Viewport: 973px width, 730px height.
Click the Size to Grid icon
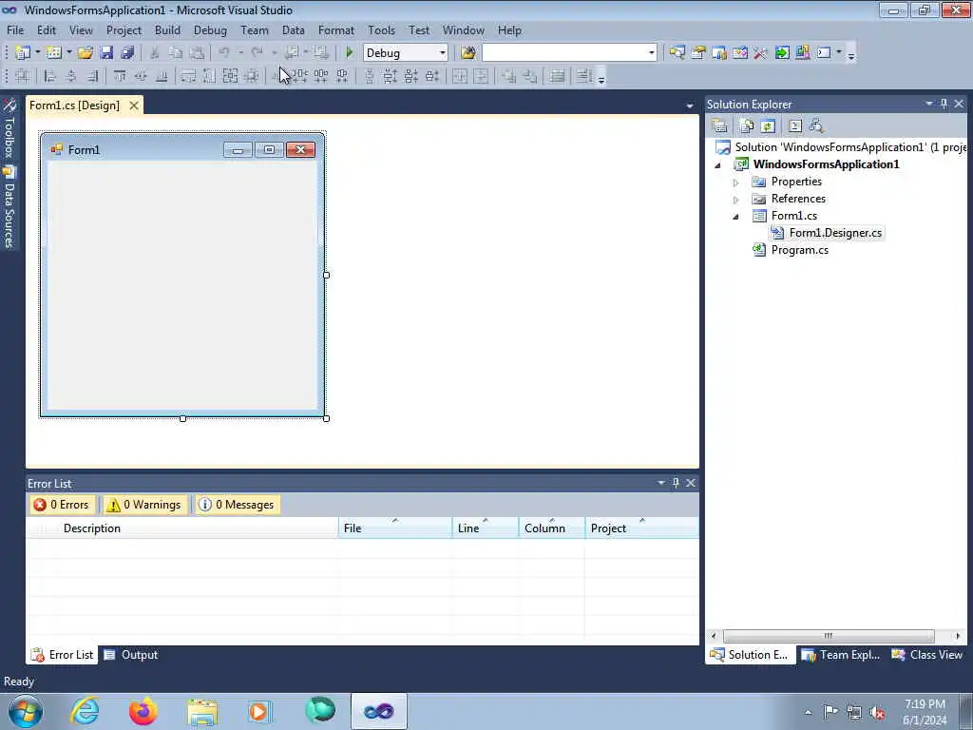pos(251,76)
